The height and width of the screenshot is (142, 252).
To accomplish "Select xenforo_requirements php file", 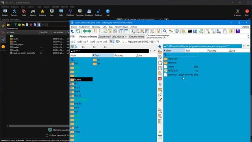I will point(181,75).
